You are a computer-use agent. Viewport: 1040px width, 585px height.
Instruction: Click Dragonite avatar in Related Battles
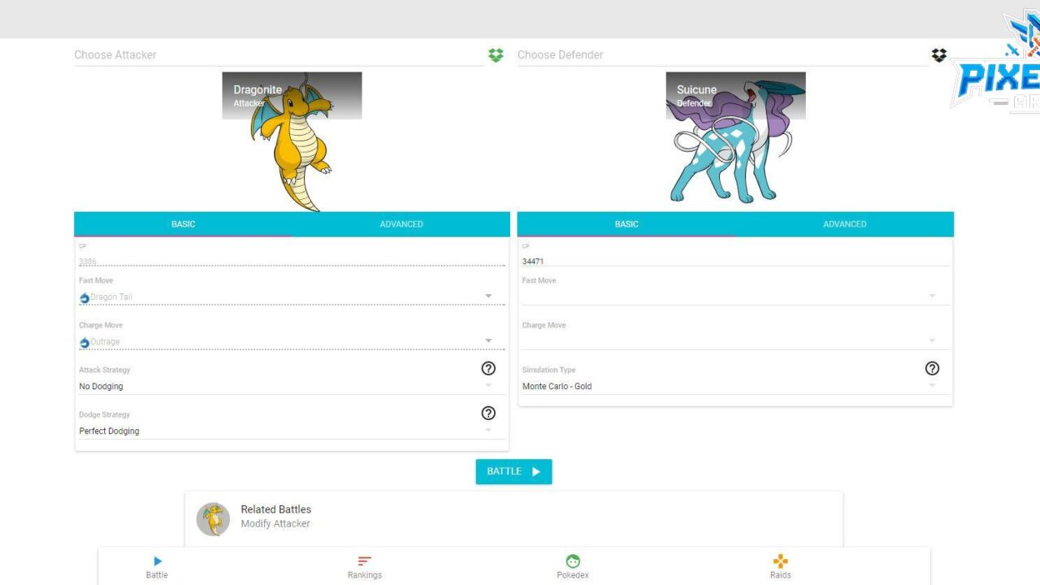pyautogui.click(x=213, y=518)
